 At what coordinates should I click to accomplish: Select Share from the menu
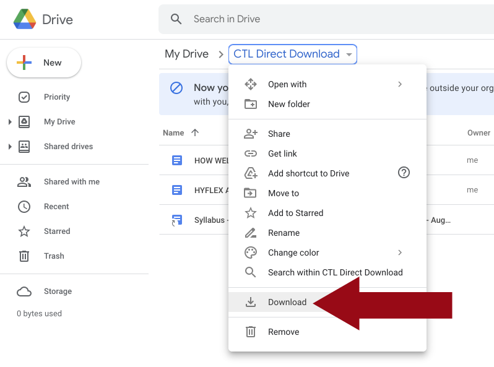327,134
